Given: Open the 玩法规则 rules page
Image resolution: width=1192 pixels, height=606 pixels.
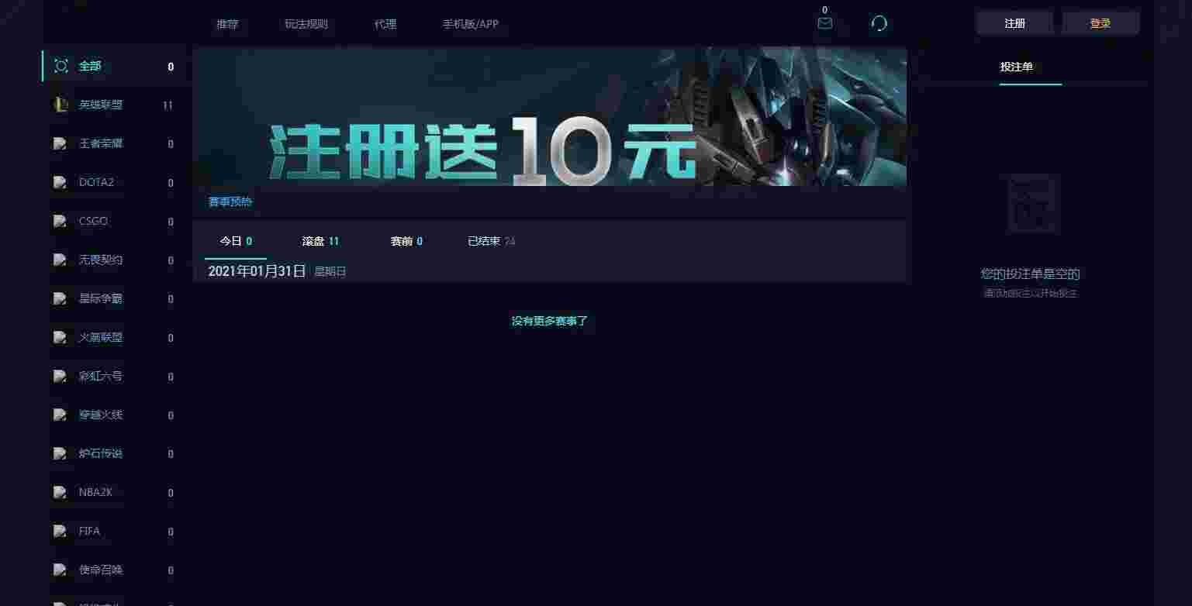Looking at the screenshot, I should (306, 24).
